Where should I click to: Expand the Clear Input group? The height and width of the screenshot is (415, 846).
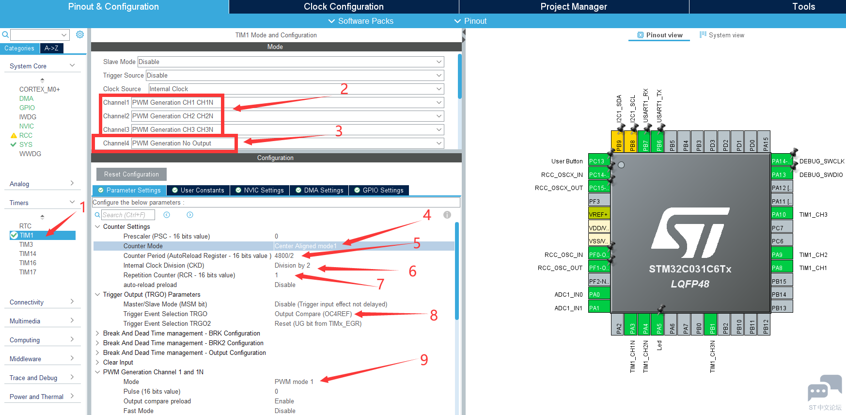point(97,362)
